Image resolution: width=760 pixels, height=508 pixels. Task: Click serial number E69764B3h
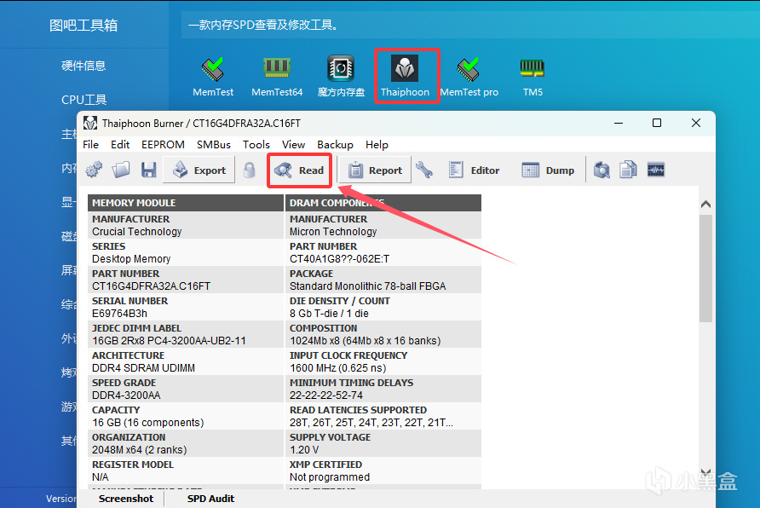[120, 313]
